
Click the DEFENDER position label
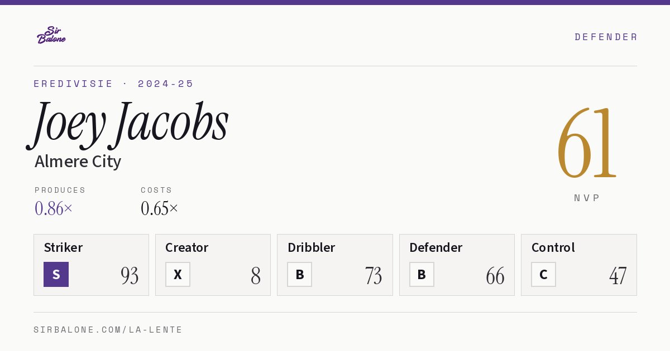pyautogui.click(x=606, y=37)
